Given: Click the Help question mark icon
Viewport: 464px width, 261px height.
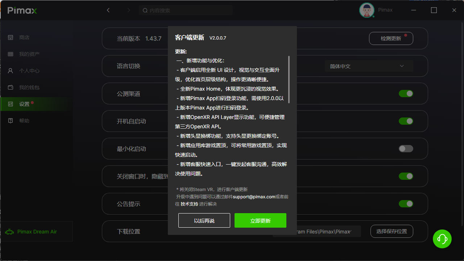Looking at the screenshot, I should click(11, 121).
